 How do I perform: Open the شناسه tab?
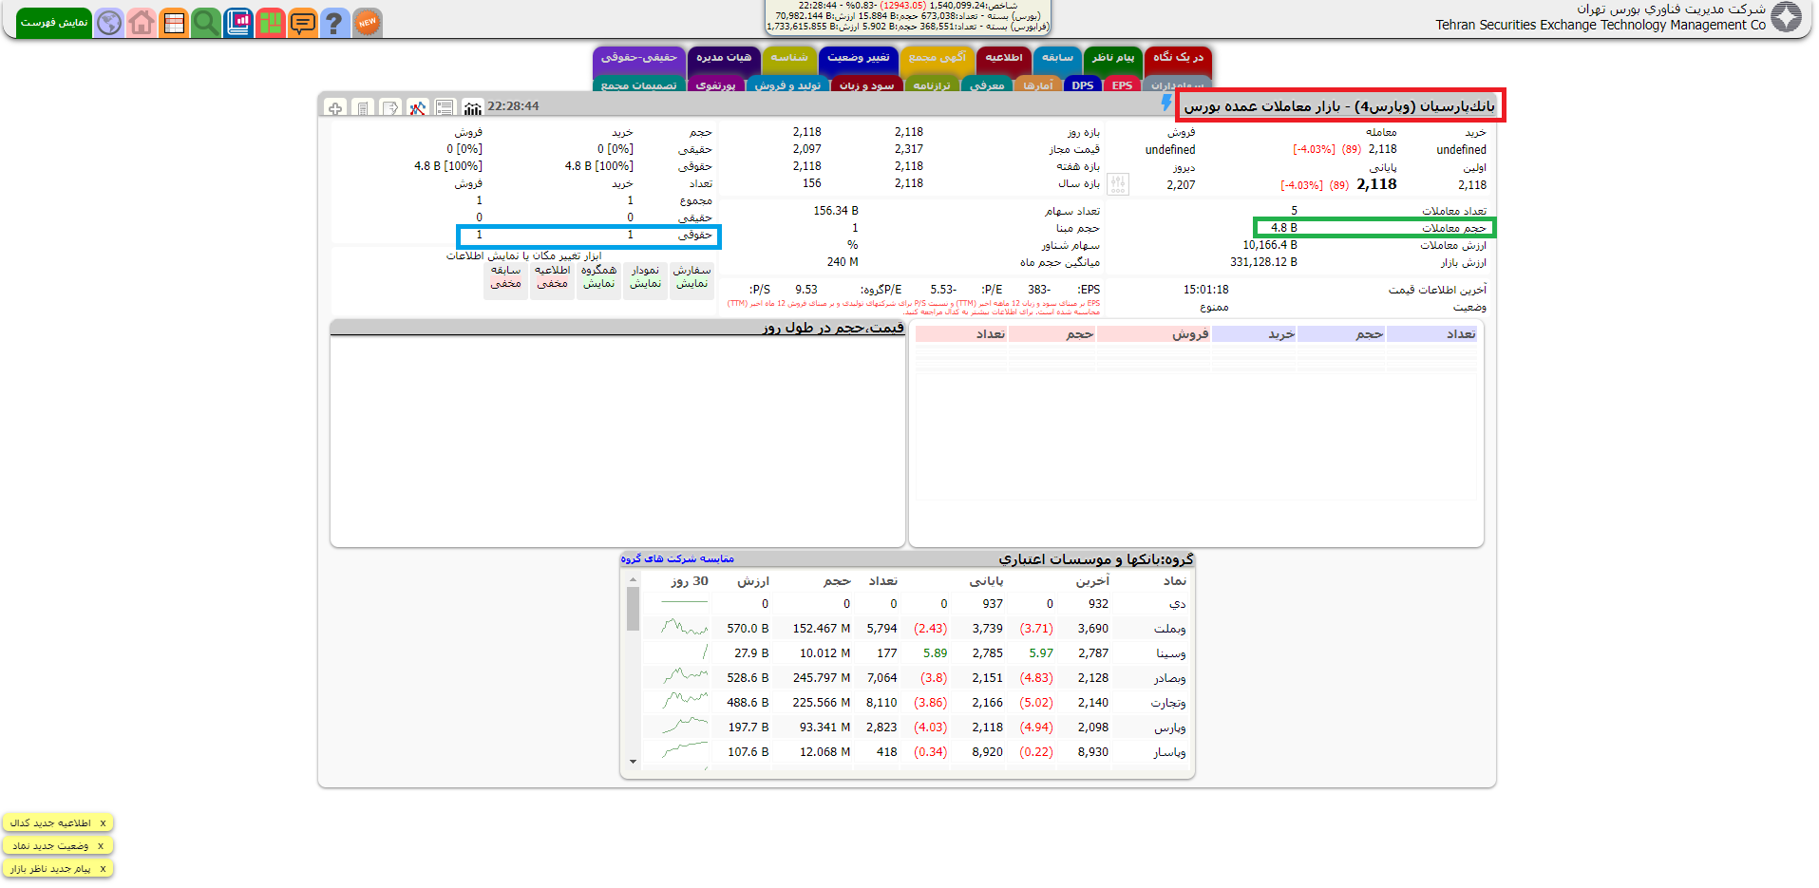click(x=789, y=59)
